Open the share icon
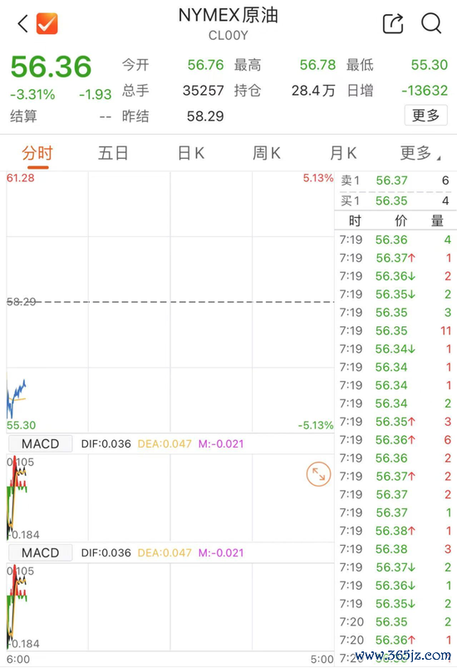The width and height of the screenshot is (457, 668). [x=393, y=23]
